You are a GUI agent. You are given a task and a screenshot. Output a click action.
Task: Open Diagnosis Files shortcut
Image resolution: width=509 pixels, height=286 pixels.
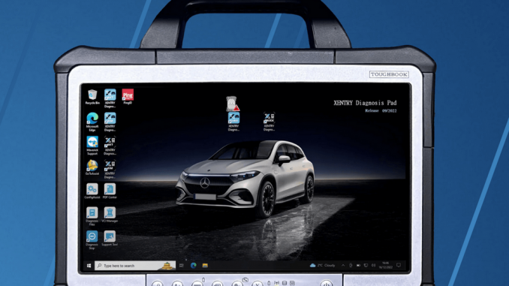[x=92, y=216]
